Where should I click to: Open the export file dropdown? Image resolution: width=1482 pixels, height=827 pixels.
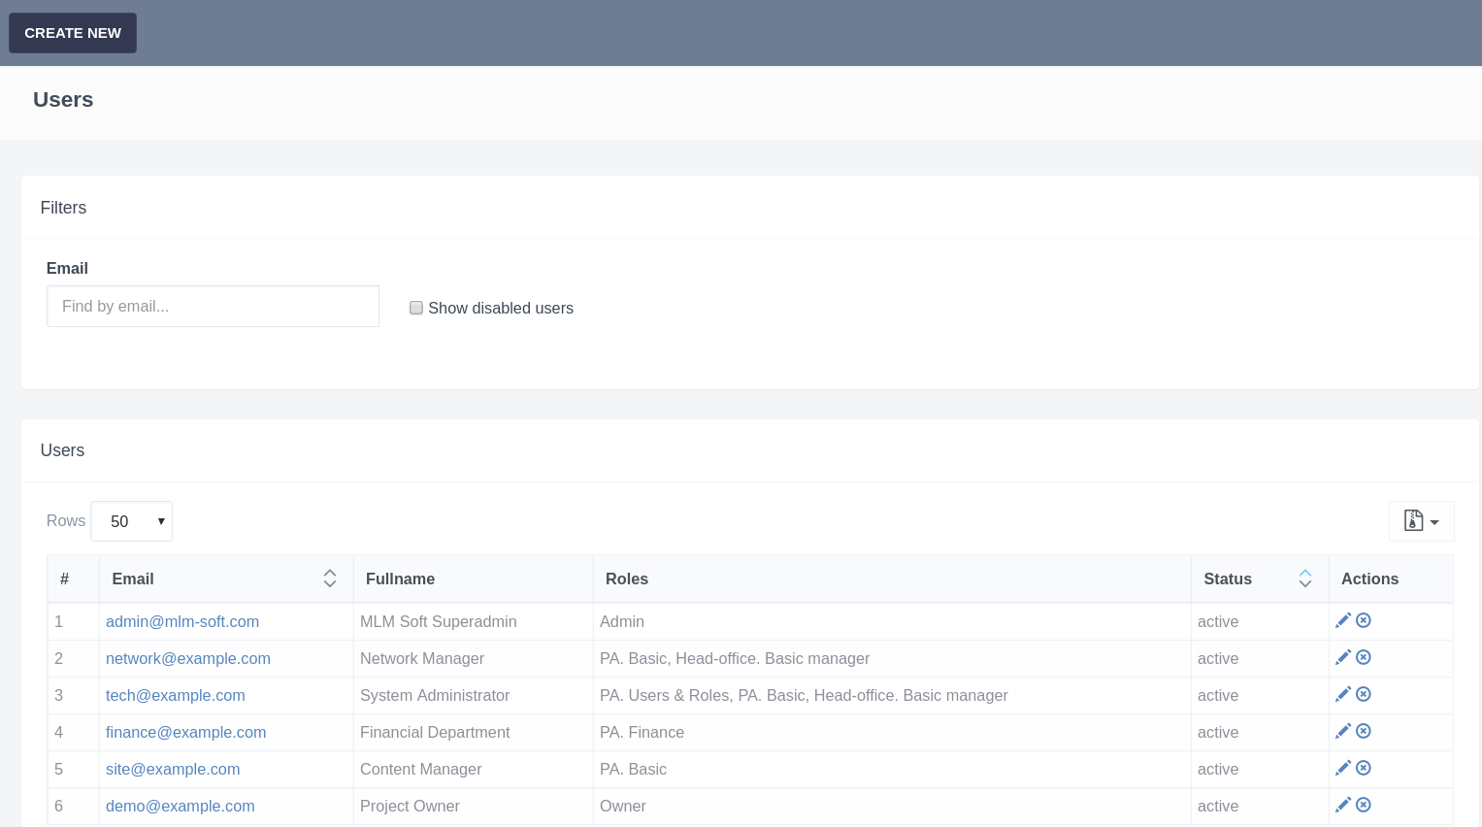pyautogui.click(x=1421, y=521)
